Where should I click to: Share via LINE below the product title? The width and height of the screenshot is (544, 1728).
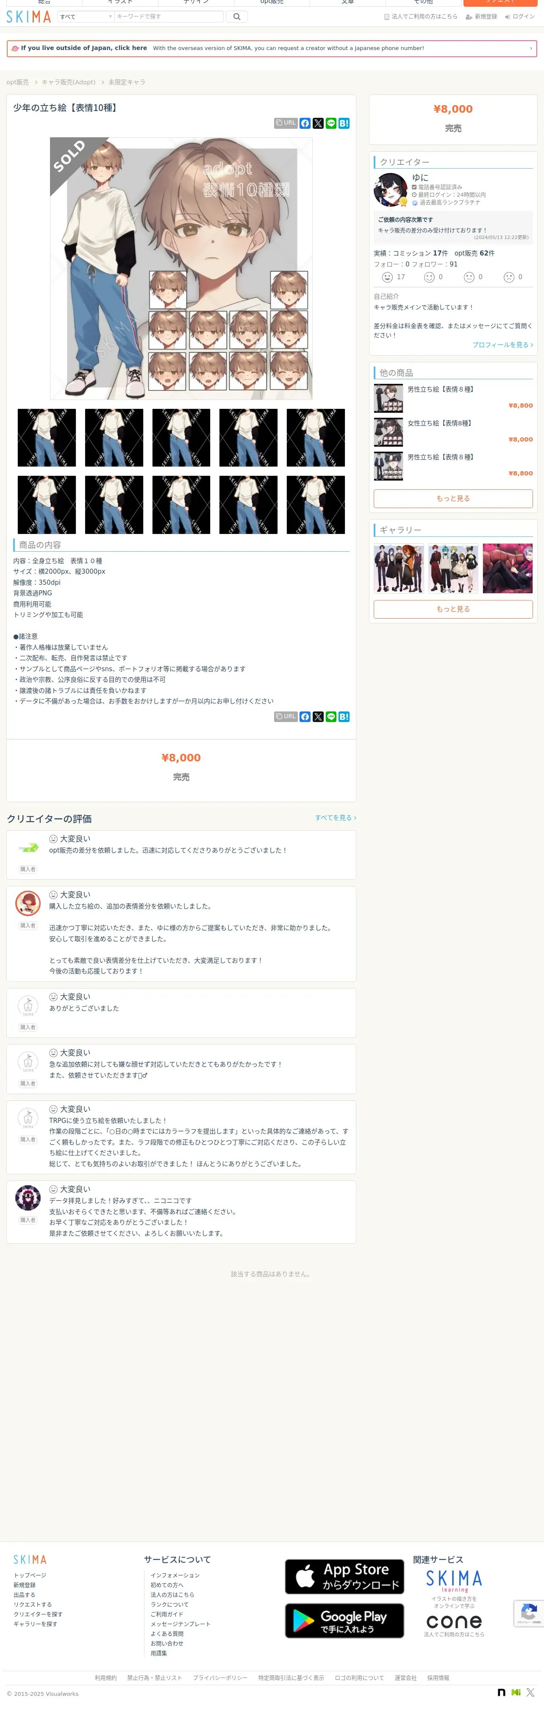(331, 123)
